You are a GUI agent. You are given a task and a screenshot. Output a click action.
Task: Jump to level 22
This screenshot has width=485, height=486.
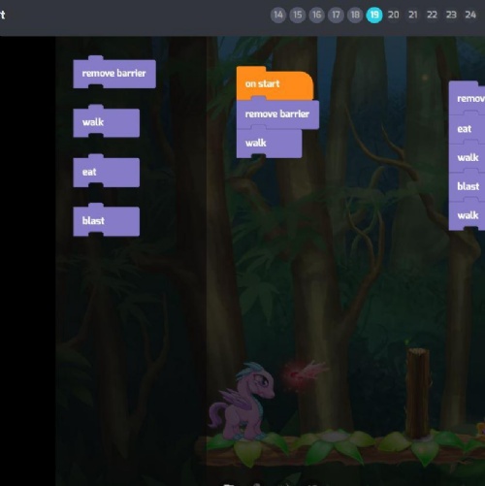click(432, 15)
